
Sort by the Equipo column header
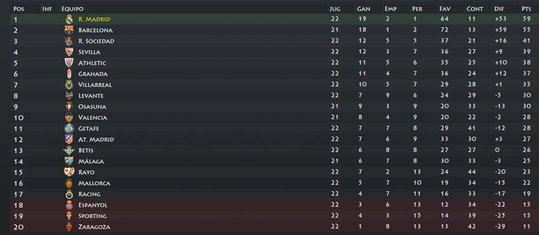click(72, 9)
